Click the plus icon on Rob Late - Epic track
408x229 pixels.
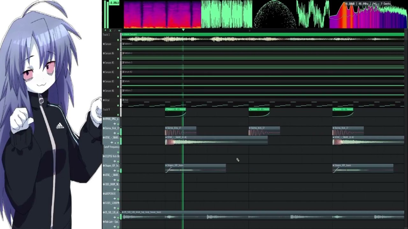115,226
